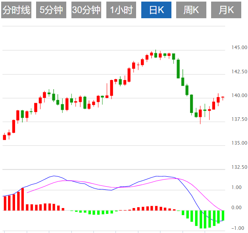
Task: Switch to the 分时线 chart tab
Action: click(16, 10)
